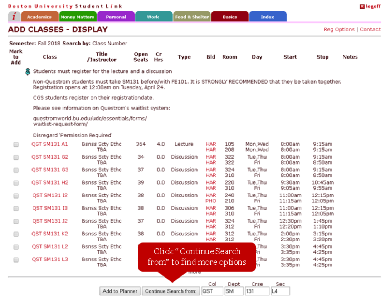Tick QST SM131 J2 checkbox
390x300 pixels.
click(x=16, y=221)
